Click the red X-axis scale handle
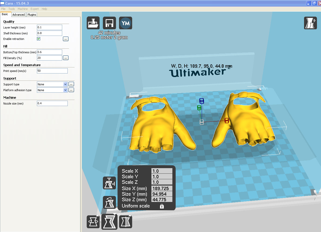This screenshot has width=321, height=232. point(227,120)
